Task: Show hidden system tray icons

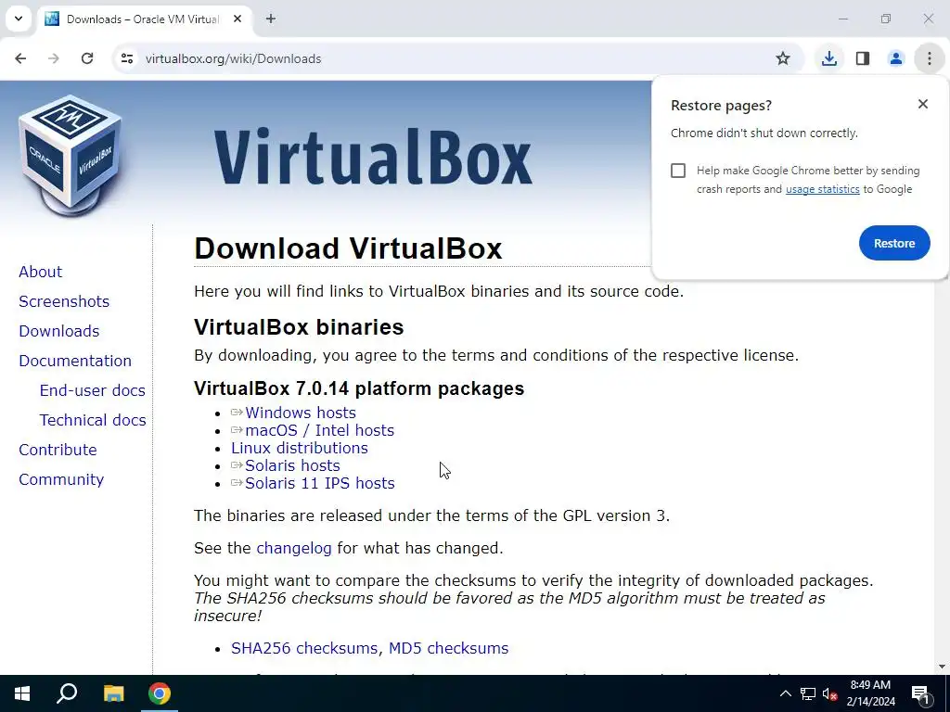Action: pyautogui.click(x=785, y=693)
